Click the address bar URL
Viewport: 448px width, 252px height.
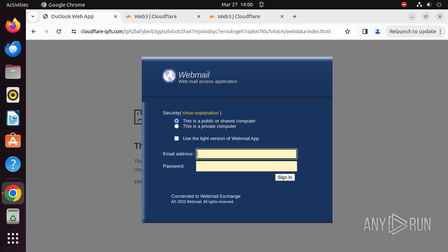click(206, 31)
